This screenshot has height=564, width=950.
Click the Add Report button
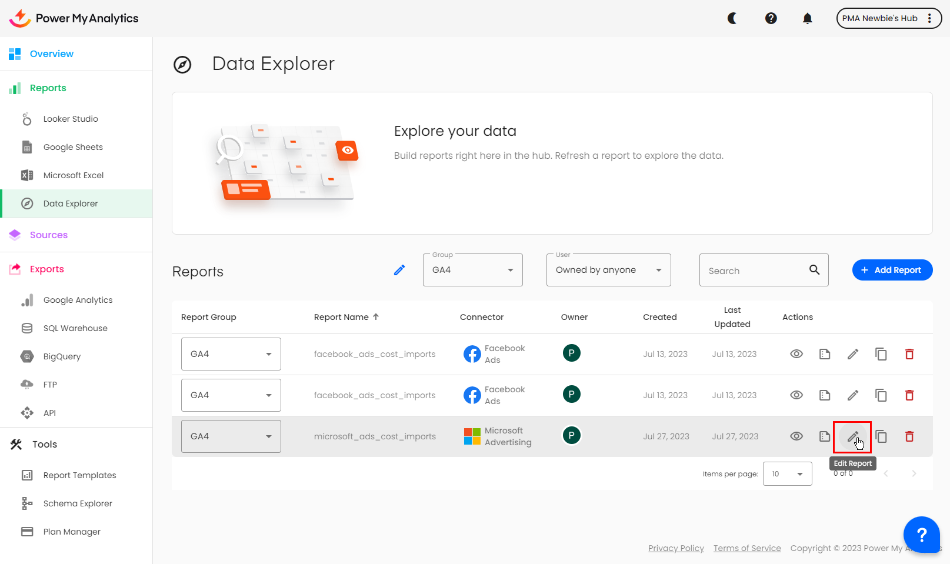[x=892, y=270]
